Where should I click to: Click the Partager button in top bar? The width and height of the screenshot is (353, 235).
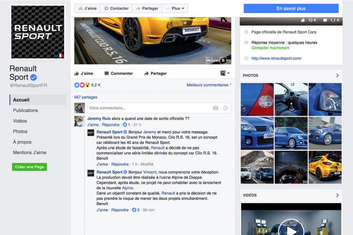[x=147, y=8]
